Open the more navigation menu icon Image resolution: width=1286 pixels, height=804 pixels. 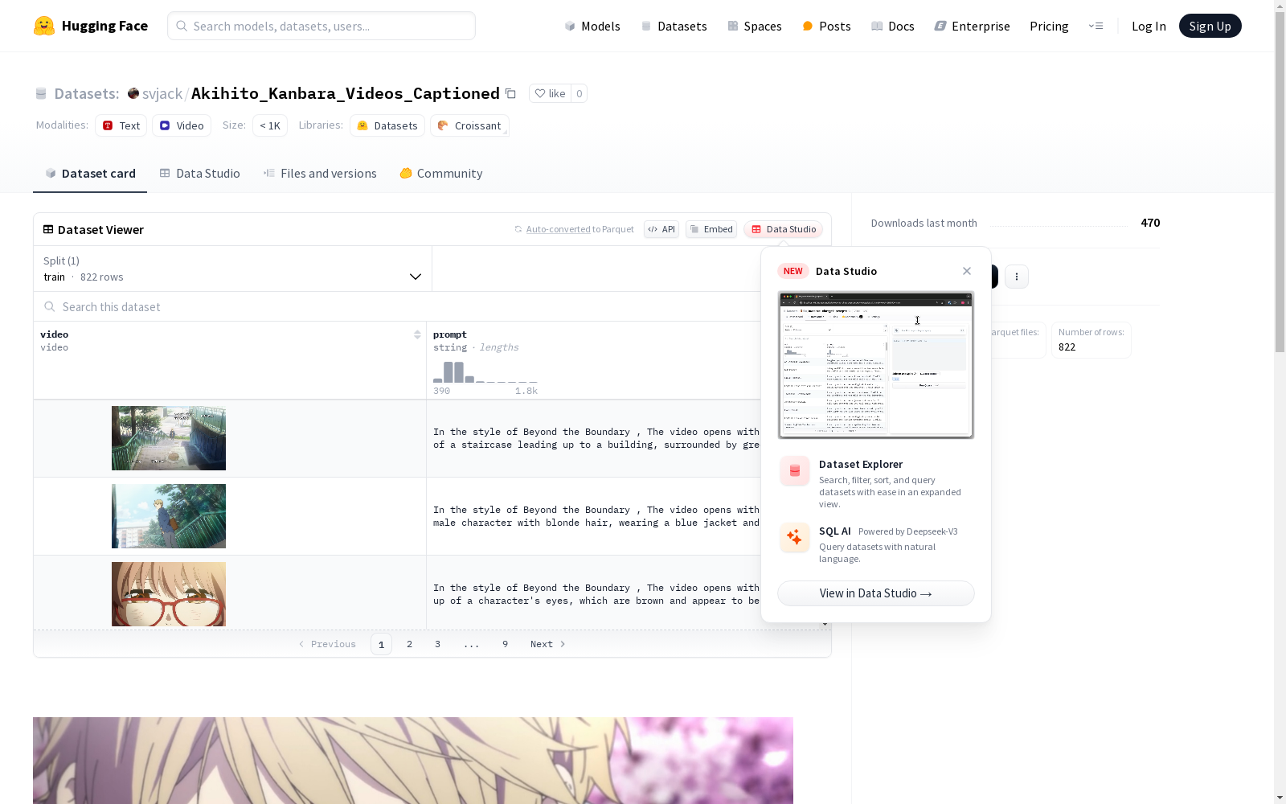[1096, 26]
